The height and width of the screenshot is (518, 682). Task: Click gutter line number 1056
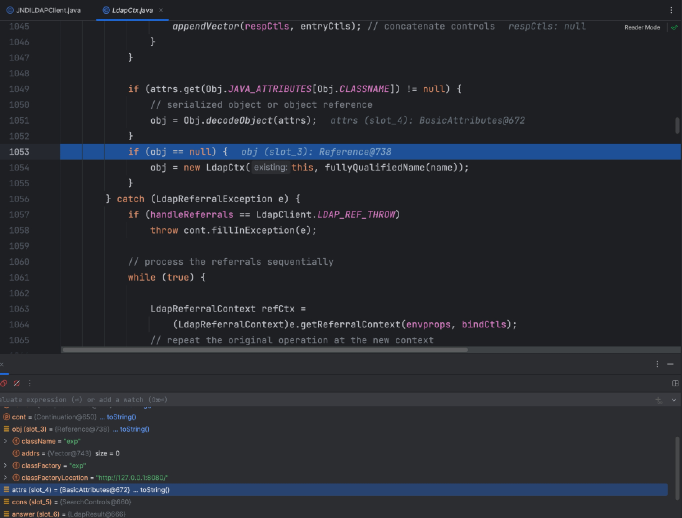point(19,199)
